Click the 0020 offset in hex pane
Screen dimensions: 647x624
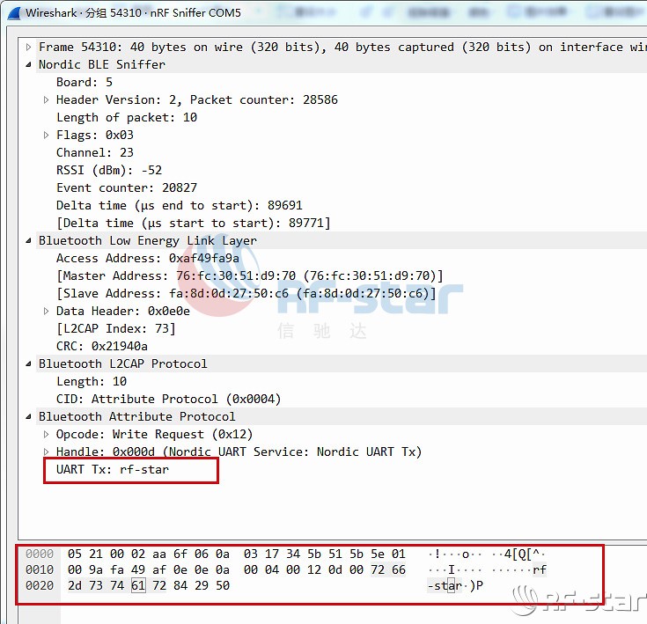(x=40, y=585)
